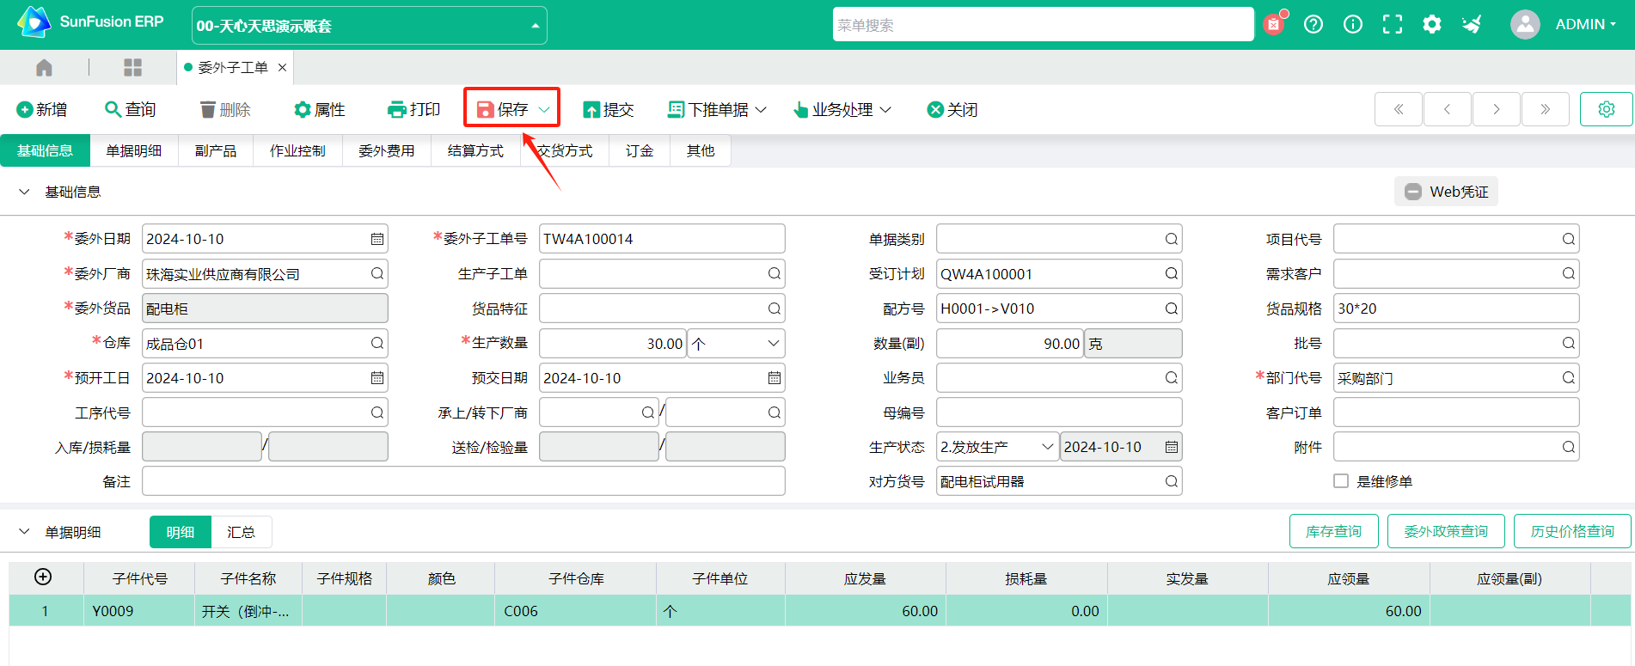Image resolution: width=1635 pixels, height=666 pixels.
Task: Click the info circle icon
Action: click(x=1353, y=24)
